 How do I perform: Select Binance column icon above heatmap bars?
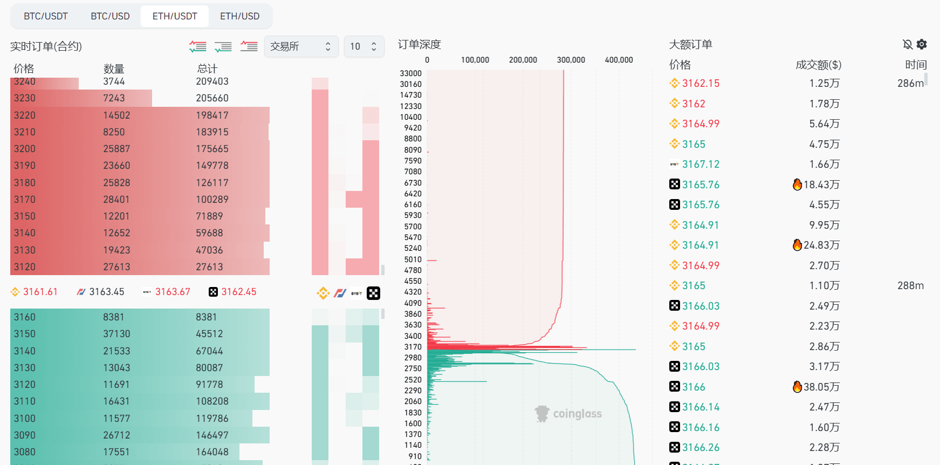(323, 293)
